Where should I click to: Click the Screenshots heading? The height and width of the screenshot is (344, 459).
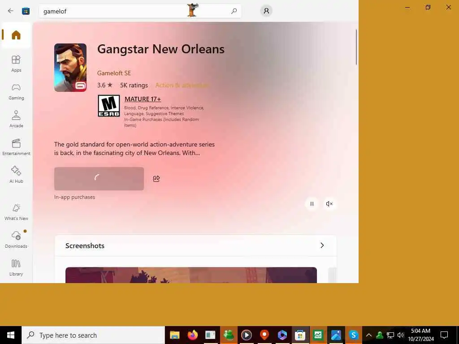point(85,246)
